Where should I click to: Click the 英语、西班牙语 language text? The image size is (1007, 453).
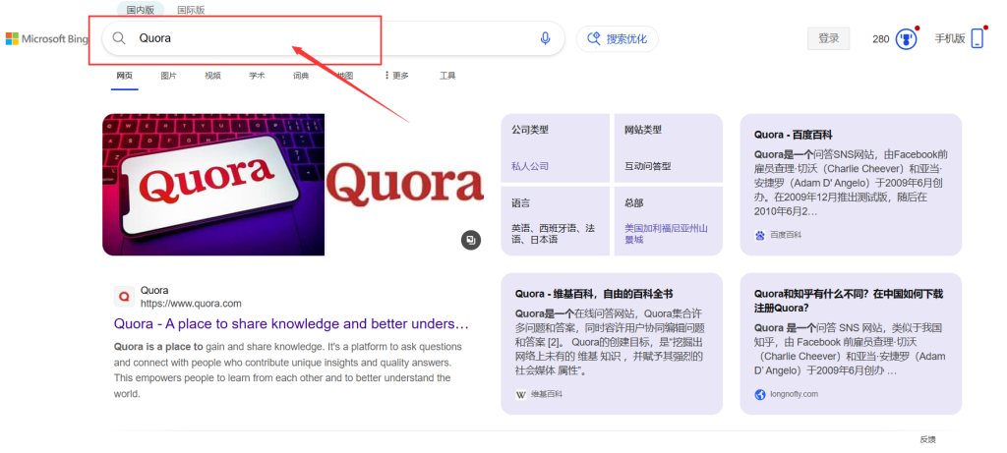[553, 234]
